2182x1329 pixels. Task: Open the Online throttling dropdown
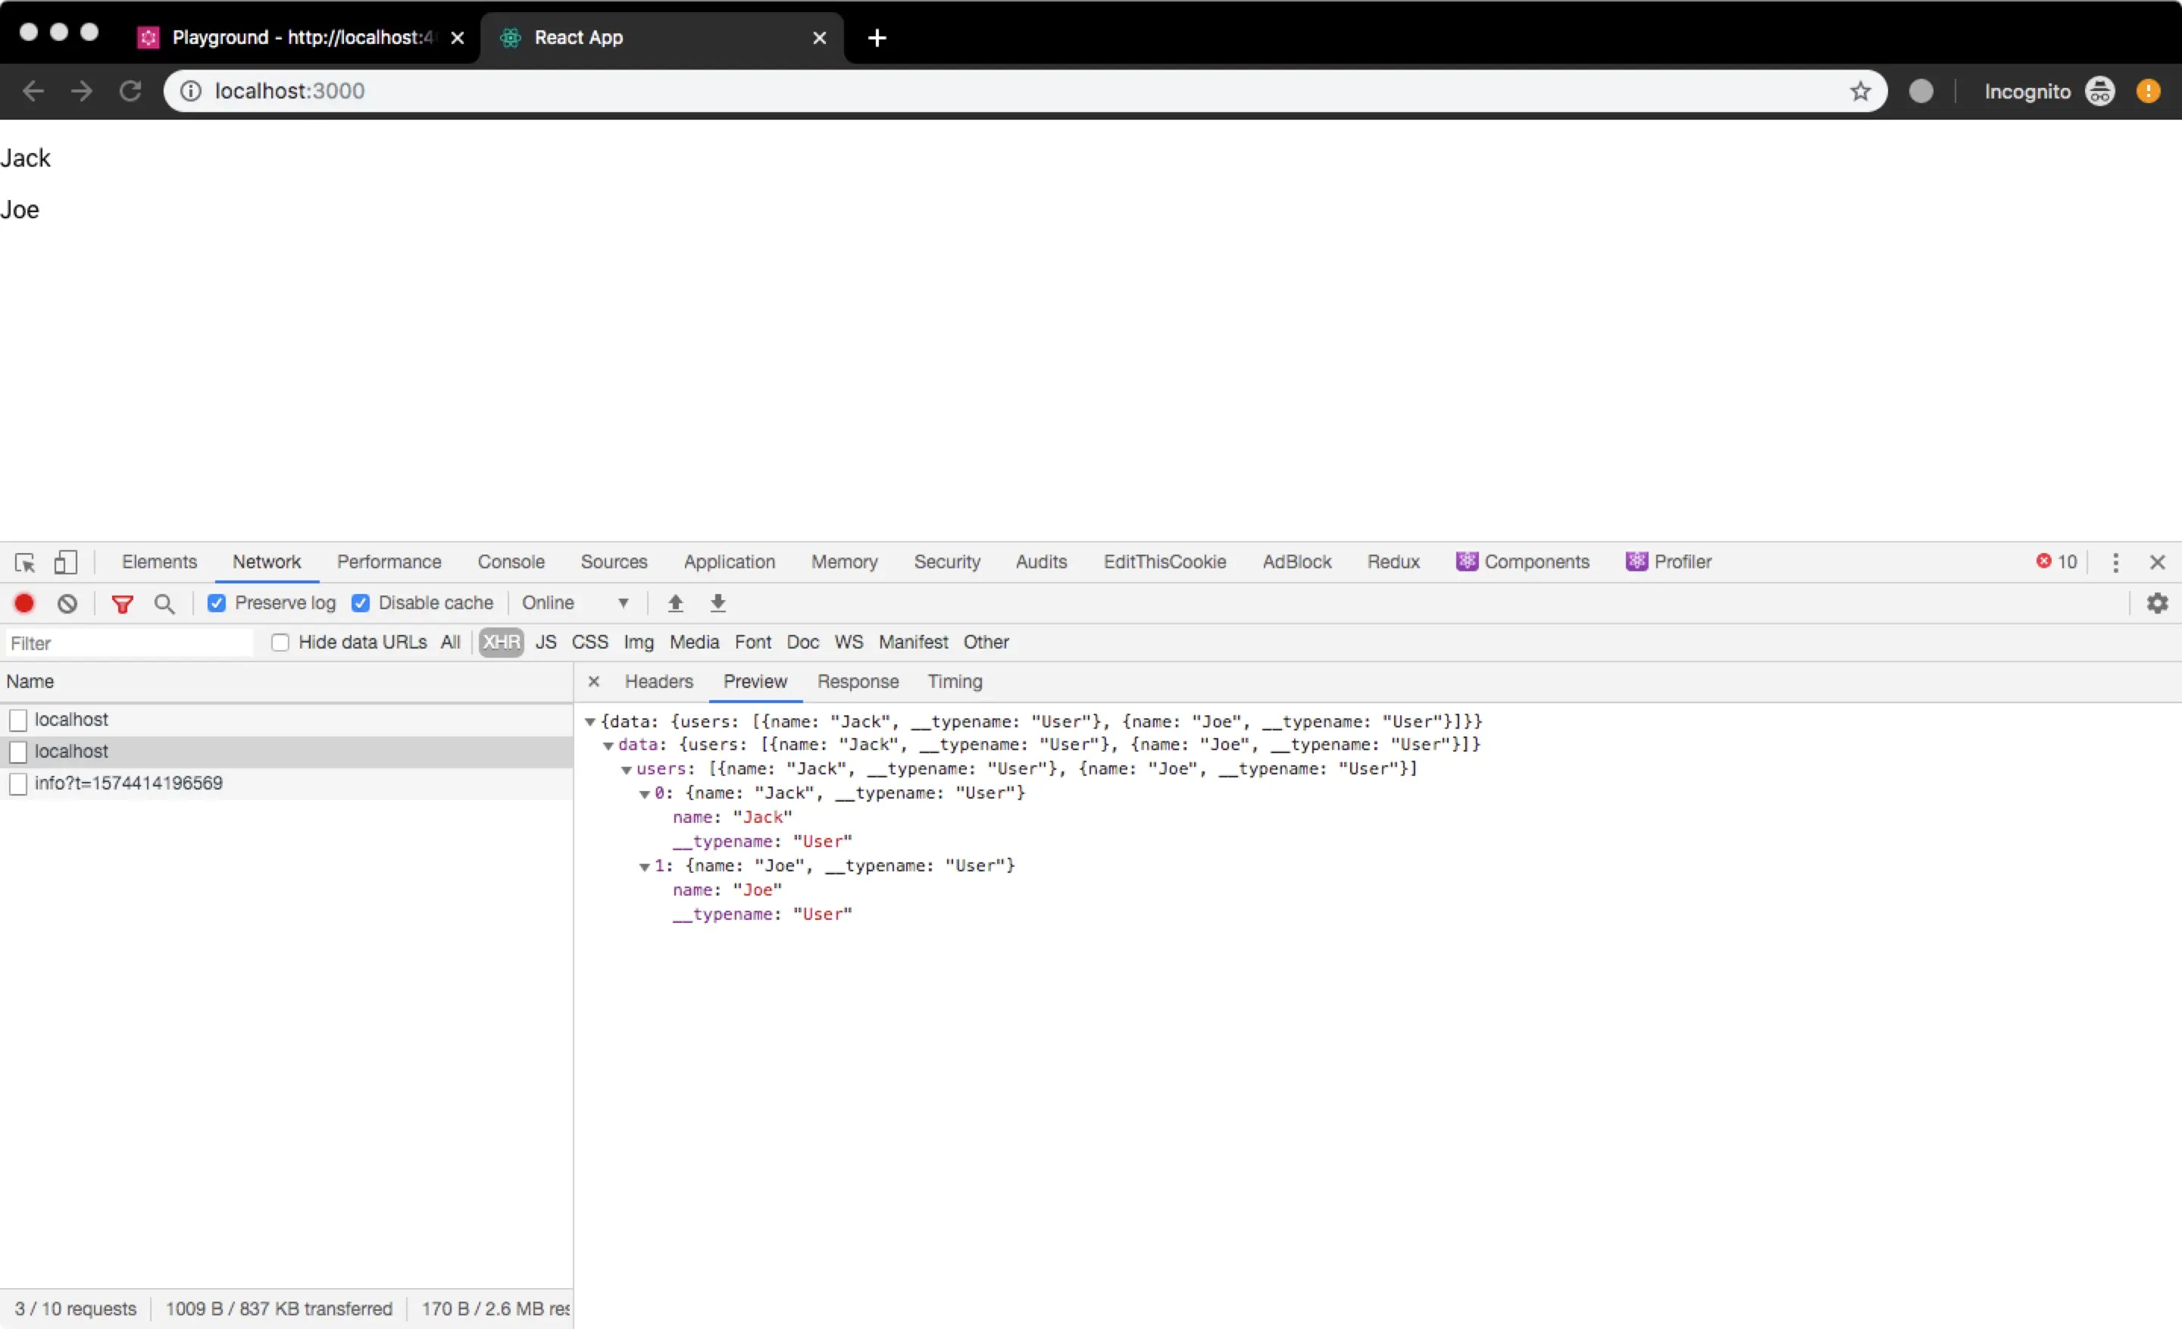click(575, 603)
